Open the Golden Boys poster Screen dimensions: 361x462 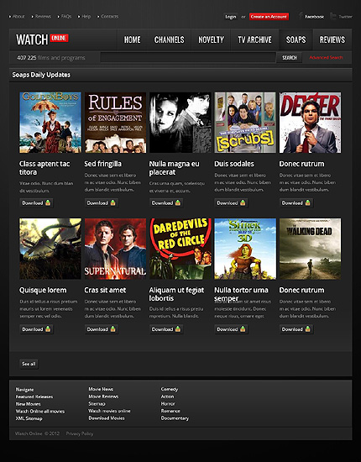50,123
